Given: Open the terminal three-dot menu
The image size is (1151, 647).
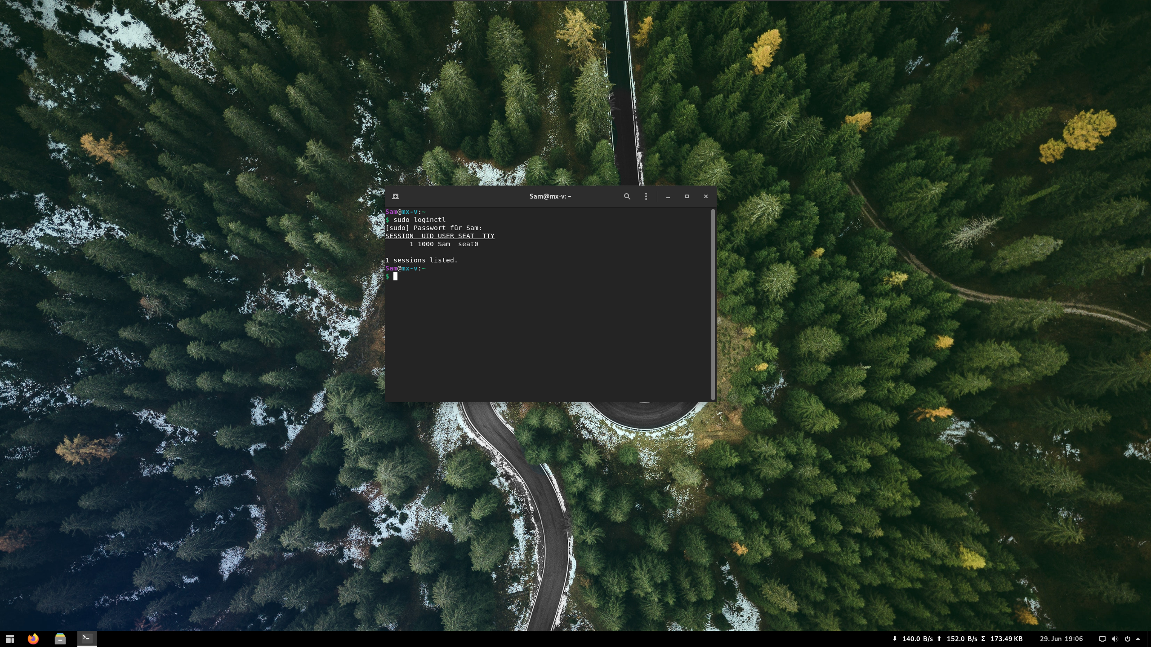Looking at the screenshot, I should pos(646,196).
